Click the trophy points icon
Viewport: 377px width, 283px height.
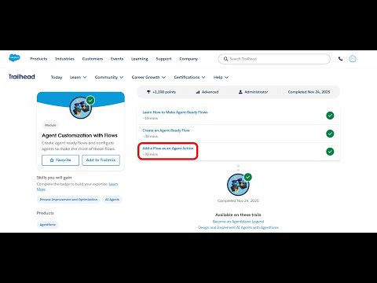click(148, 92)
